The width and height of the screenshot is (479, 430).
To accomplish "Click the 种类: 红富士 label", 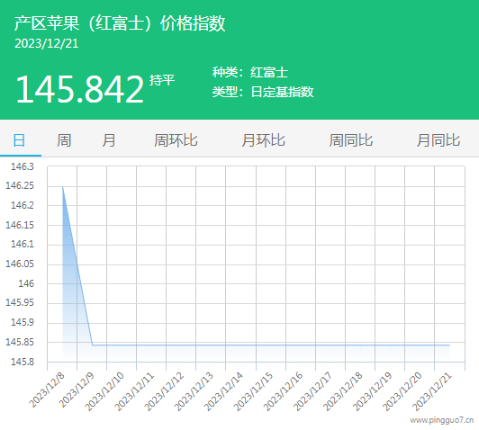I will pyautogui.click(x=250, y=73).
